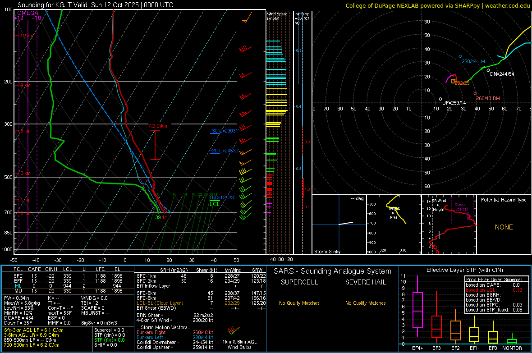Click the 700-500mb LR = 6.2 C/km value

point(32,345)
